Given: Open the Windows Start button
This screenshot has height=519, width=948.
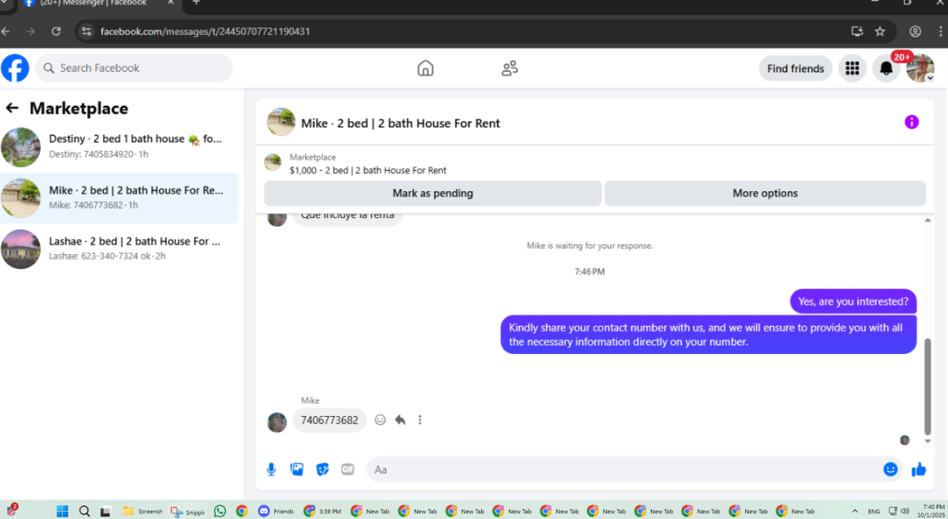Looking at the screenshot, I should click(x=62, y=511).
